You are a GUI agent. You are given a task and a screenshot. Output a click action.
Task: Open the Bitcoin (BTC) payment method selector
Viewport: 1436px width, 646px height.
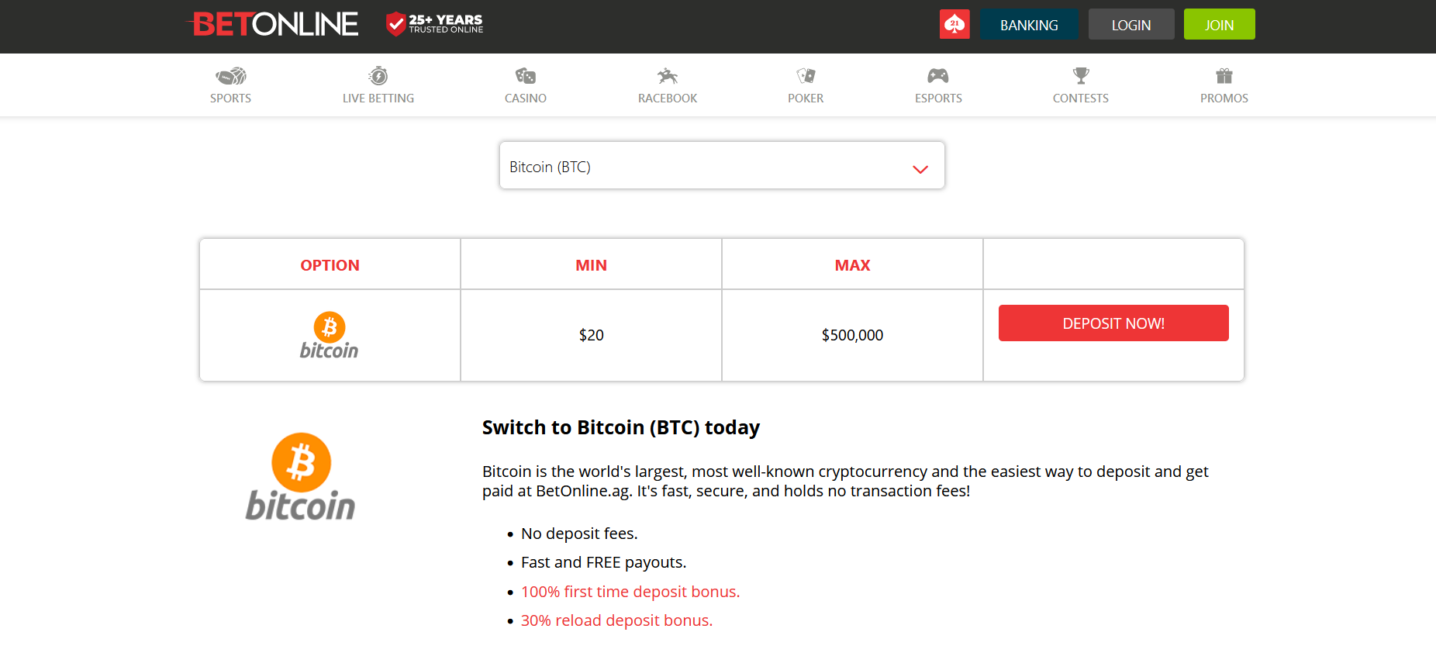click(x=721, y=166)
